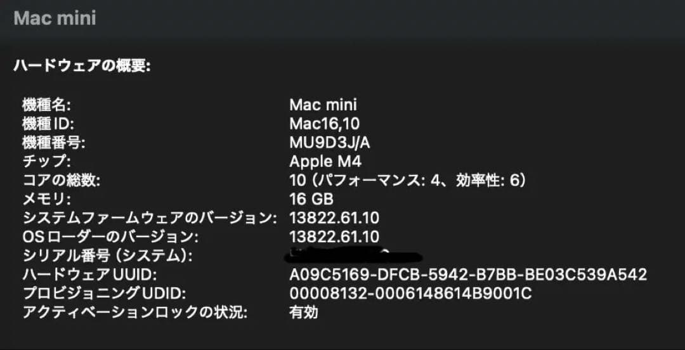Click the 'シリアル番号（システム）:' label

(x=107, y=256)
